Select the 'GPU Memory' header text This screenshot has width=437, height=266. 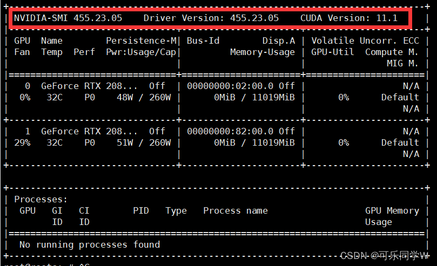[x=392, y=211]
